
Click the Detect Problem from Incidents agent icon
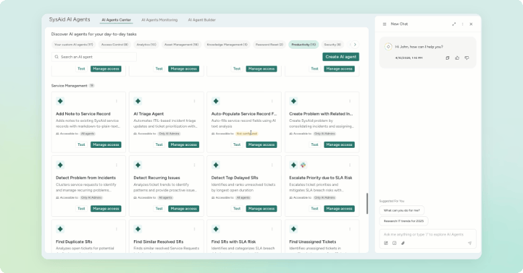coord(60,165)
